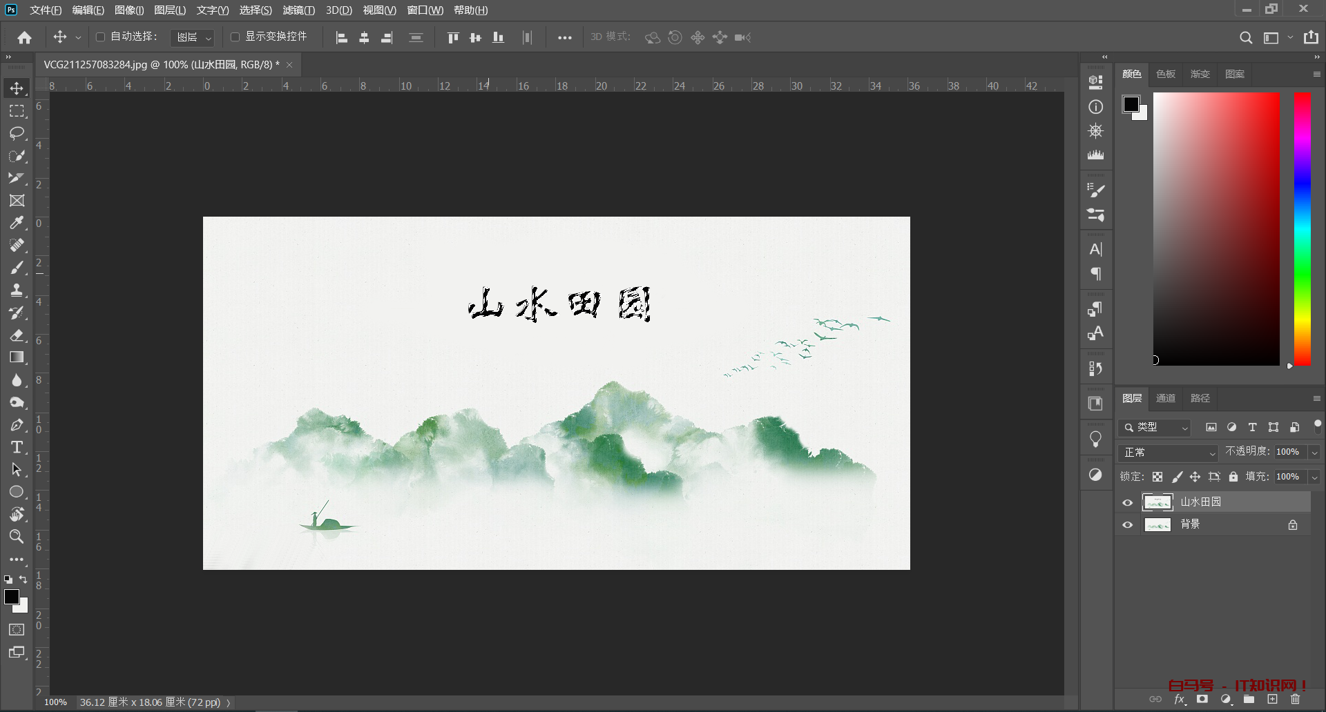Select the Eyedropper tool
Viewport: 1326px width, 712px height.
coord(17,223)
